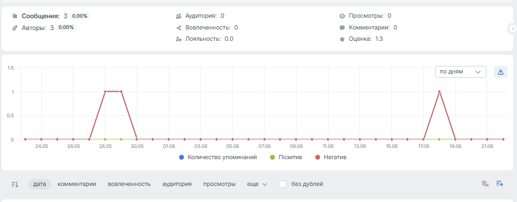
Task: Open the по дням period dropdown
Action: [461, 72]
